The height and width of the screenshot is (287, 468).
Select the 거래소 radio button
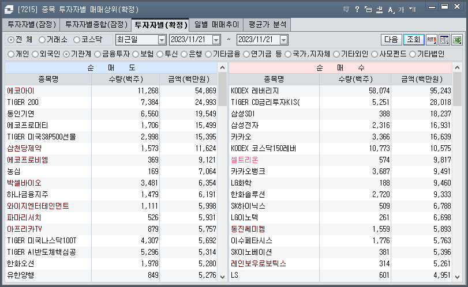(x=42, y=40)
